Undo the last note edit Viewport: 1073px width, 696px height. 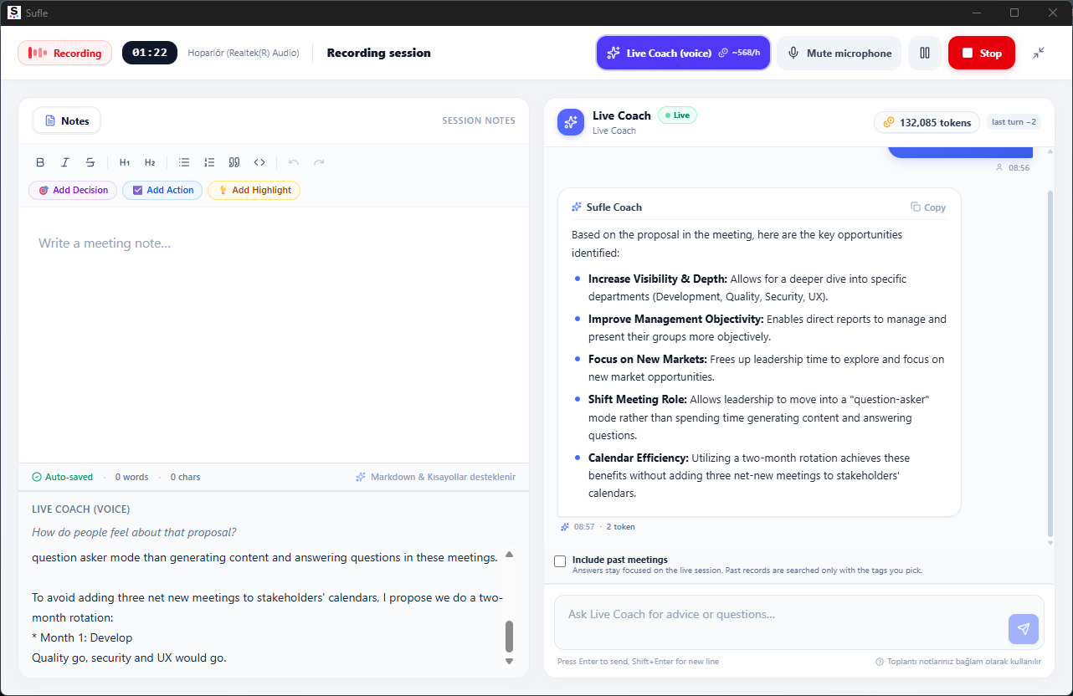[x=294, y=162]
